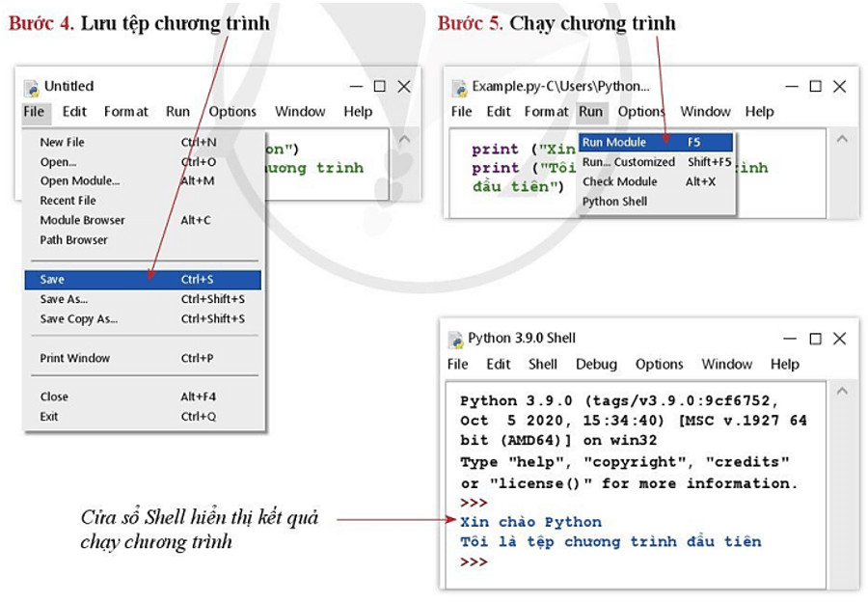Choose Save As... menu entry
The image size is (868, 602).
pyautogui.click(x=143, y=299)
